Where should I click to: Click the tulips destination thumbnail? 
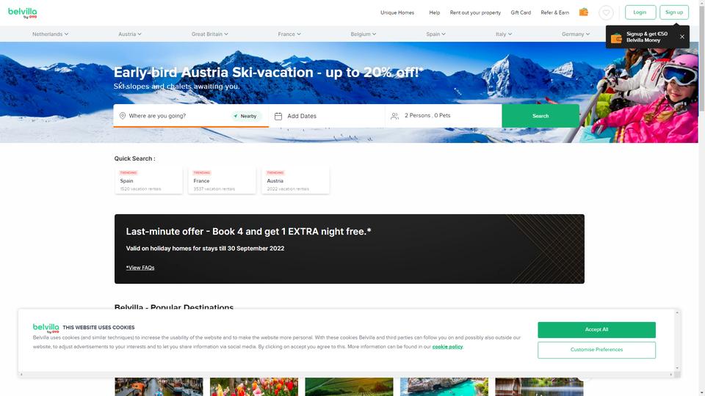254,386
